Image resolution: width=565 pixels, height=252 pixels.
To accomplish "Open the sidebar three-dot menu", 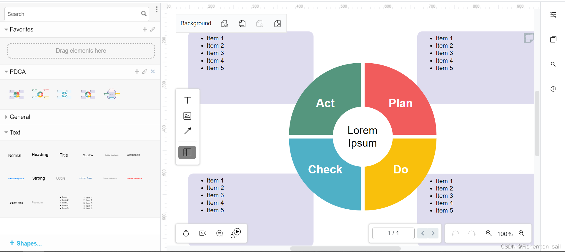I will pyautogui.click(x=157, y=10).
